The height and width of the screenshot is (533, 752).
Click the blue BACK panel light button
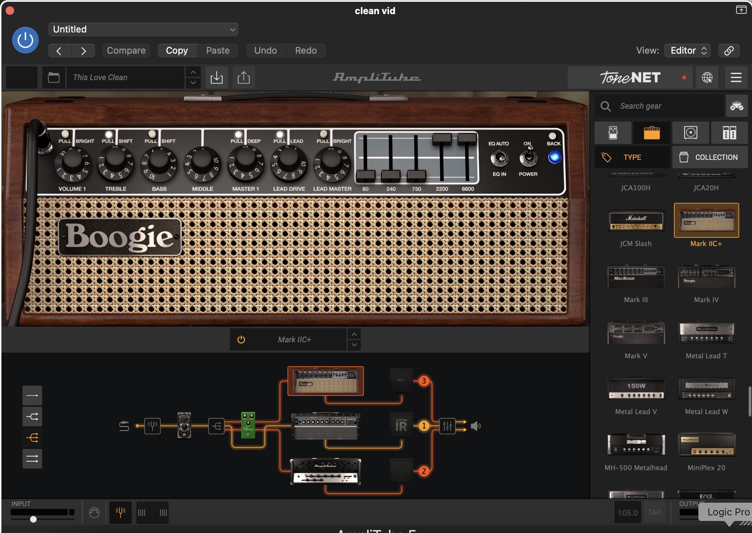pyautogui.click(x=554, y=157)
